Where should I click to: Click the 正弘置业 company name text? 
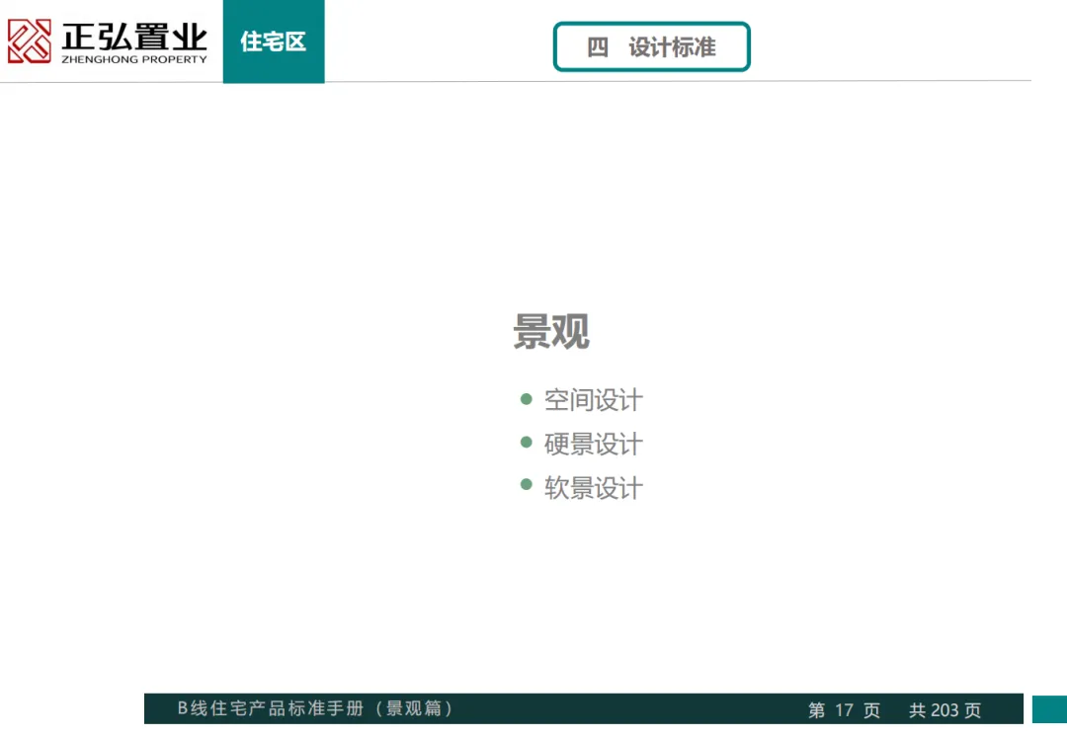(134, 36)
